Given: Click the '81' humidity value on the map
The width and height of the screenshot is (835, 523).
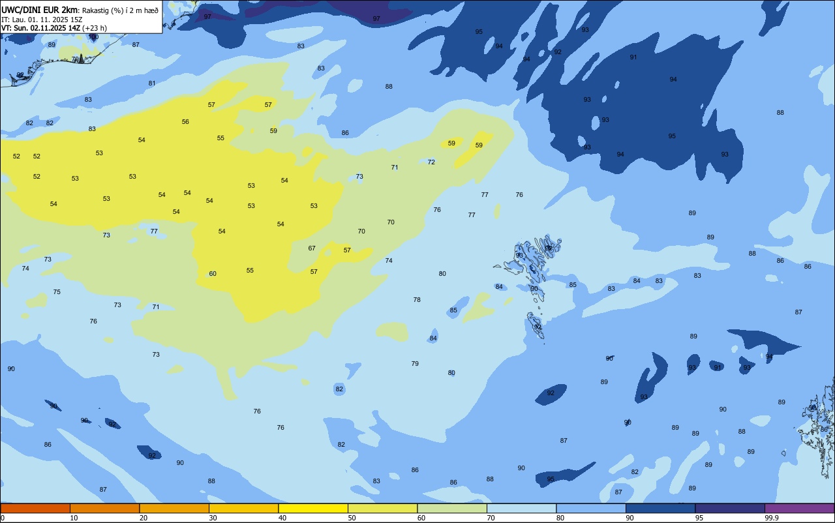Looking at the screenshot, I should [152, 83].
